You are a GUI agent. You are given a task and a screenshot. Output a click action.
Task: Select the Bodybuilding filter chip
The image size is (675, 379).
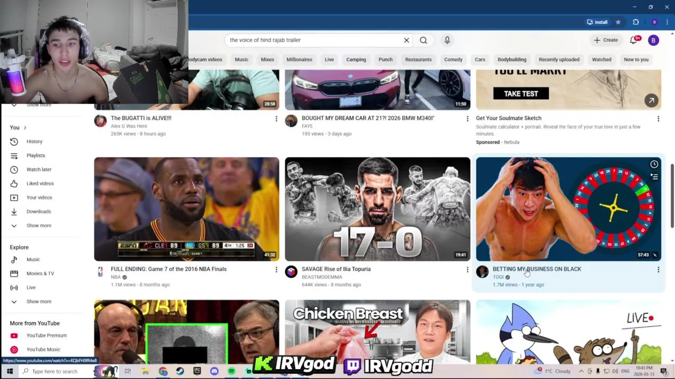pos(512,59)
